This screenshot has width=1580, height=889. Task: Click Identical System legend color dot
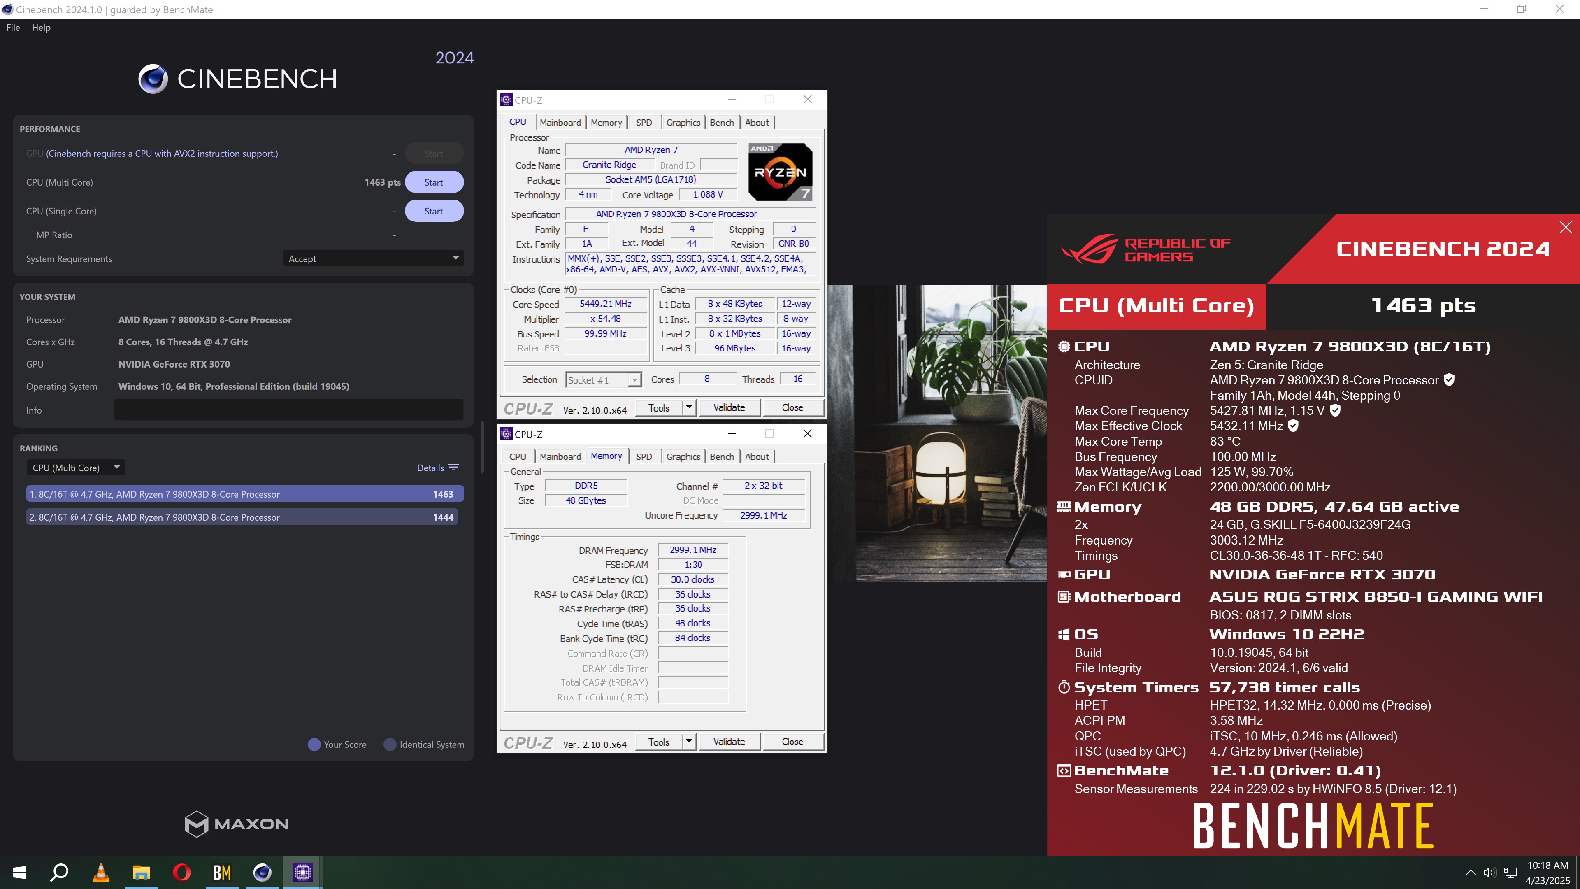tap(390, 744)
